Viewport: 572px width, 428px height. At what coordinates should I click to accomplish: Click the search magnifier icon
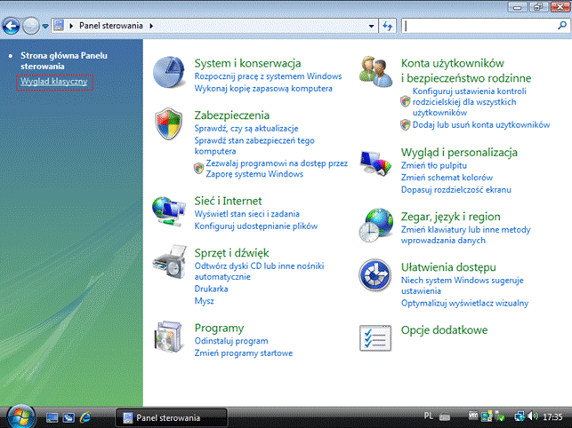click(562, 26)
